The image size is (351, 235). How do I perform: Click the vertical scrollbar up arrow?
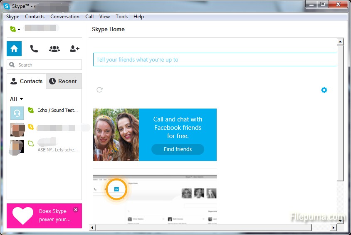[340, 42]
